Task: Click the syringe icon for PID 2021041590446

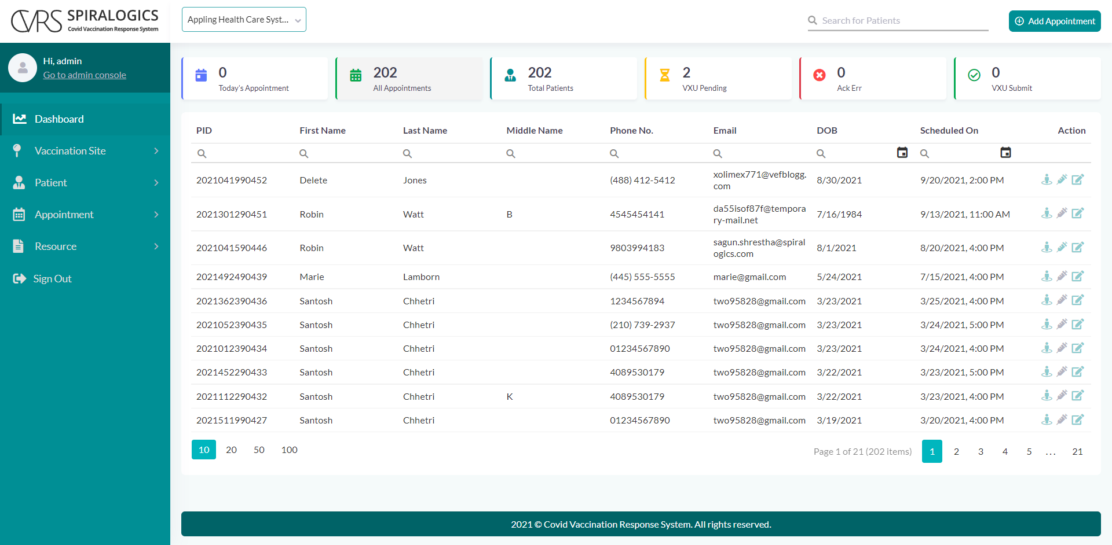Action: point(1062,247)
